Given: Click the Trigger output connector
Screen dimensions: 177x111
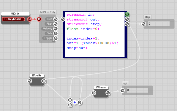Looking at the screenshot, I should coord(56,38).
